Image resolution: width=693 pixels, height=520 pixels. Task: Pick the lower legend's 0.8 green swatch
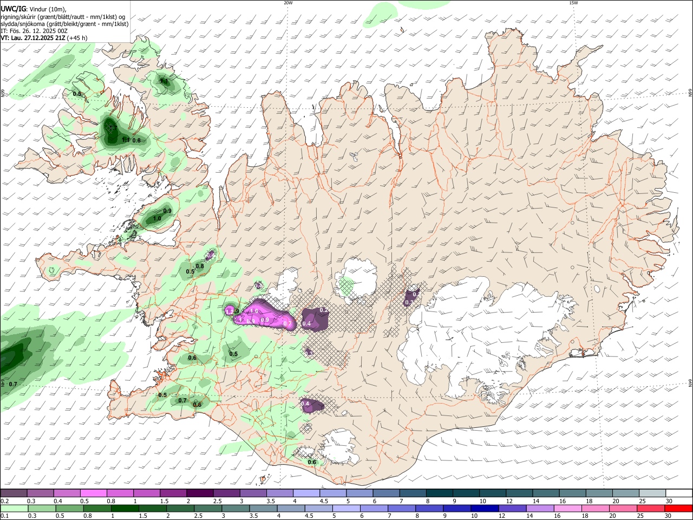97,509
